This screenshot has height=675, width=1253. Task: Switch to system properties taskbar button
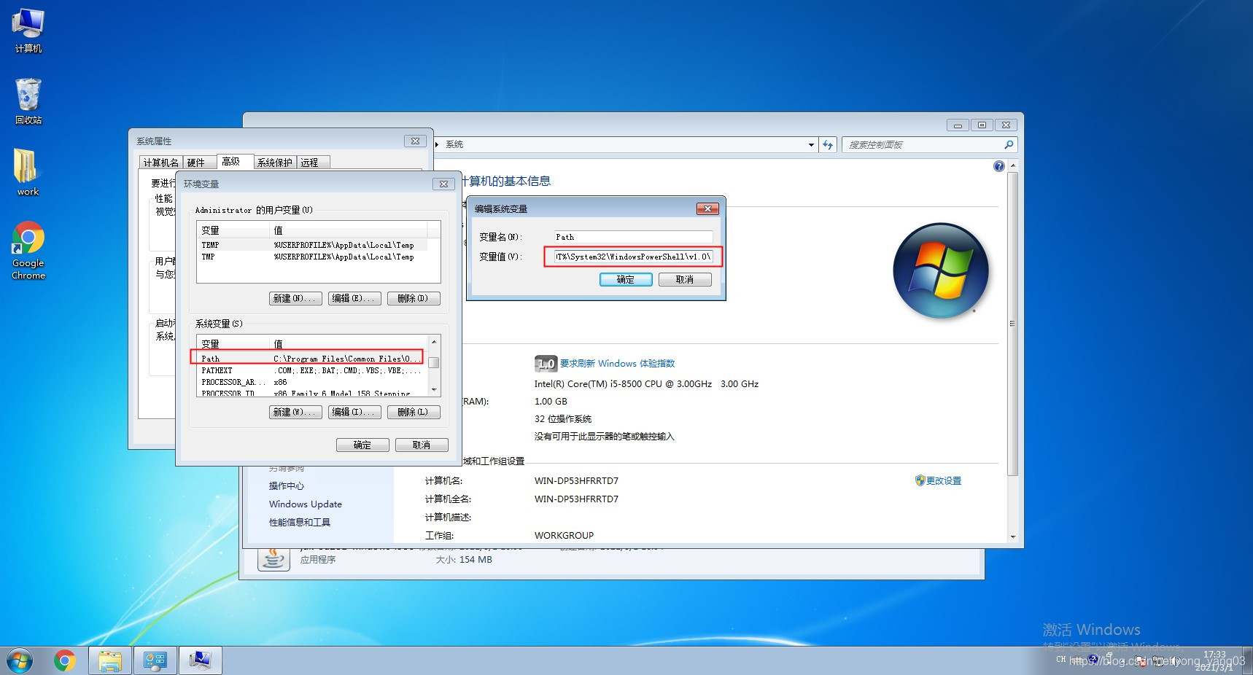[201, 660]
